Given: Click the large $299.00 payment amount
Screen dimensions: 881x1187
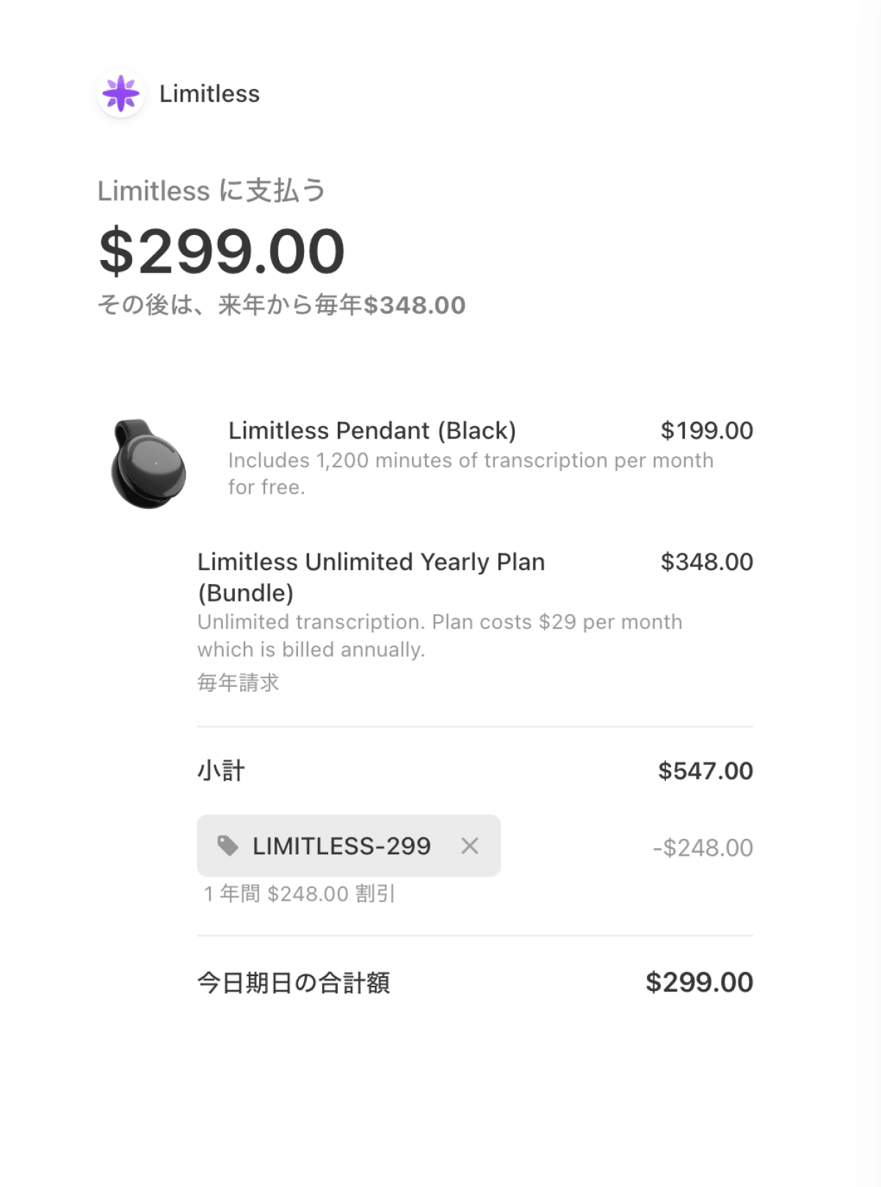Looking at the screenshot, I should point(222,251).
